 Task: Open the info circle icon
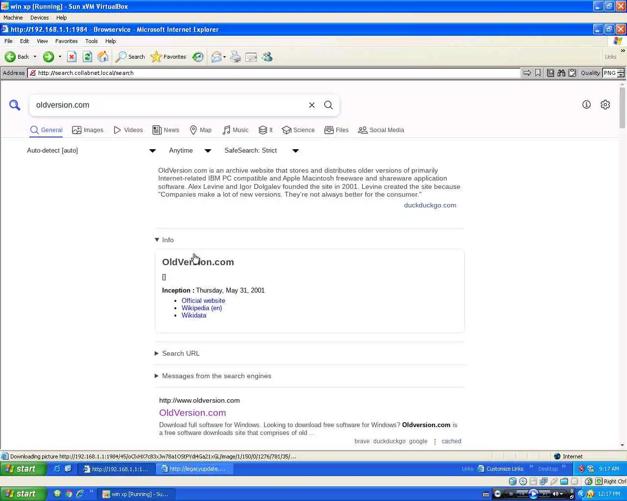click(586, 104)
